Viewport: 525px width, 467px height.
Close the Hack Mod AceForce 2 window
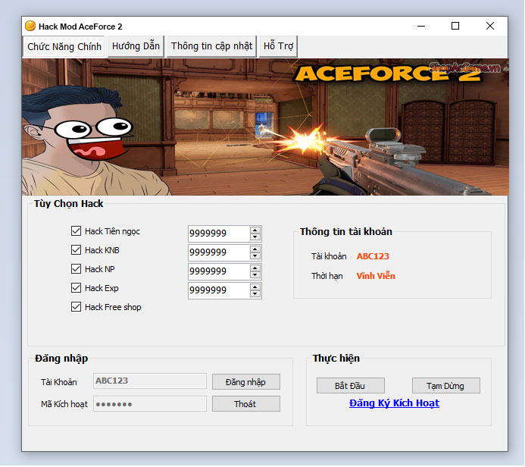click(490, 26)
